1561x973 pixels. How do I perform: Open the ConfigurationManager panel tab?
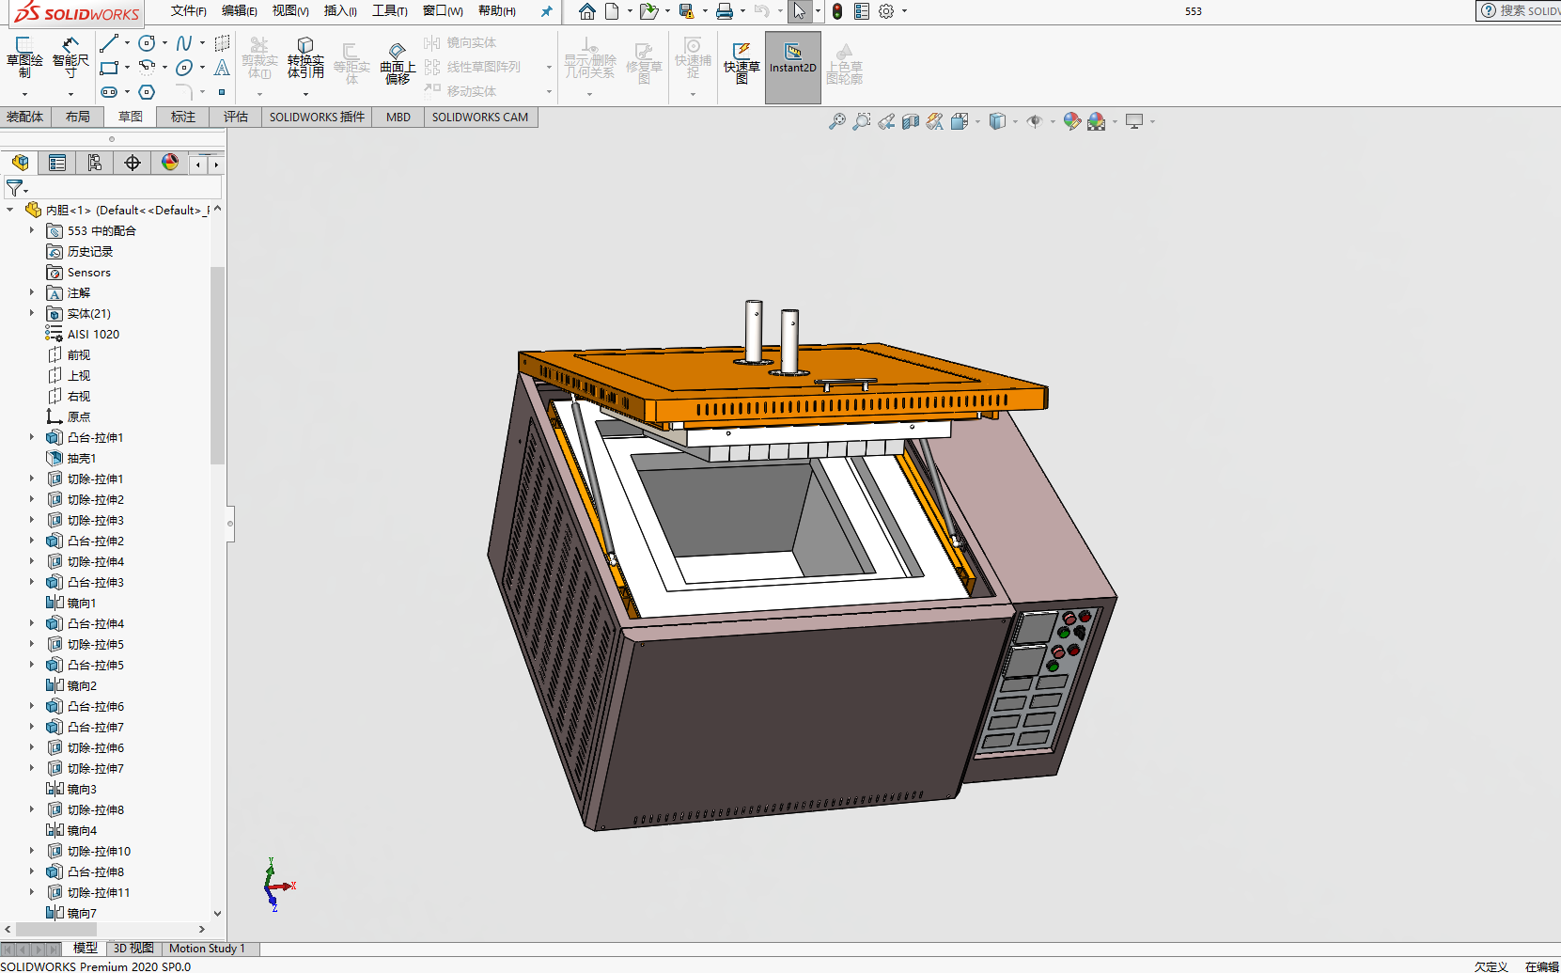[95, 163]
